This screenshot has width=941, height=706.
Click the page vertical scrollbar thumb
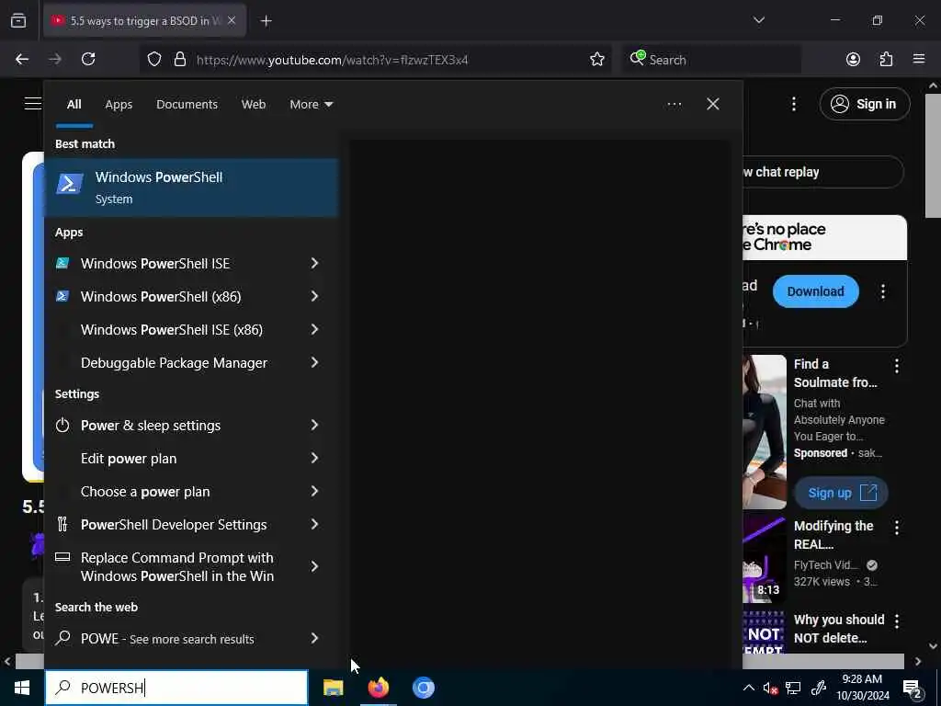tap(933, 154)
